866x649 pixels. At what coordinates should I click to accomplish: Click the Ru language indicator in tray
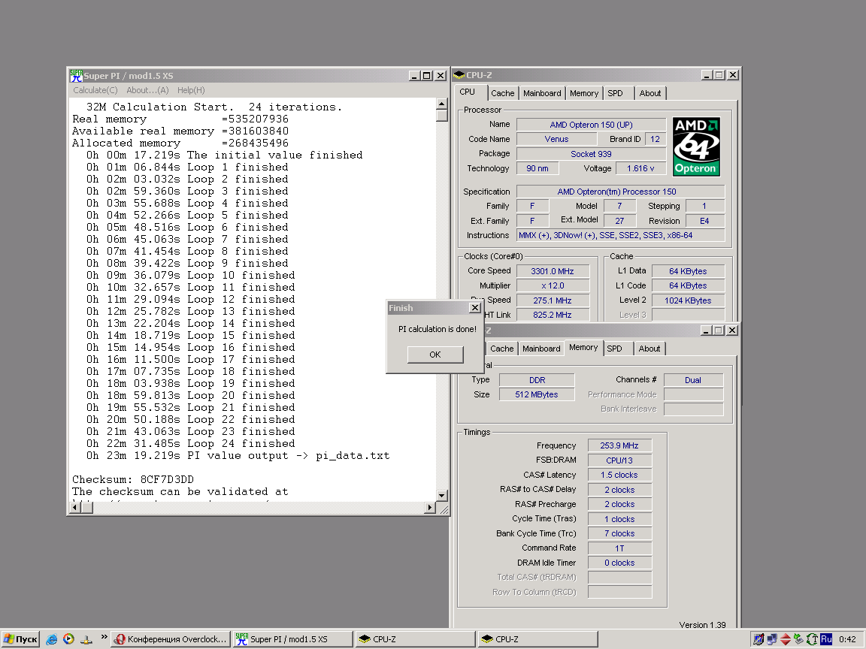(826, 639)
